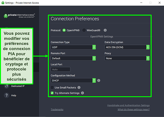Enable the Use Small Packets checkbox
The image size is (164, 117).
[x=52, y=88]
